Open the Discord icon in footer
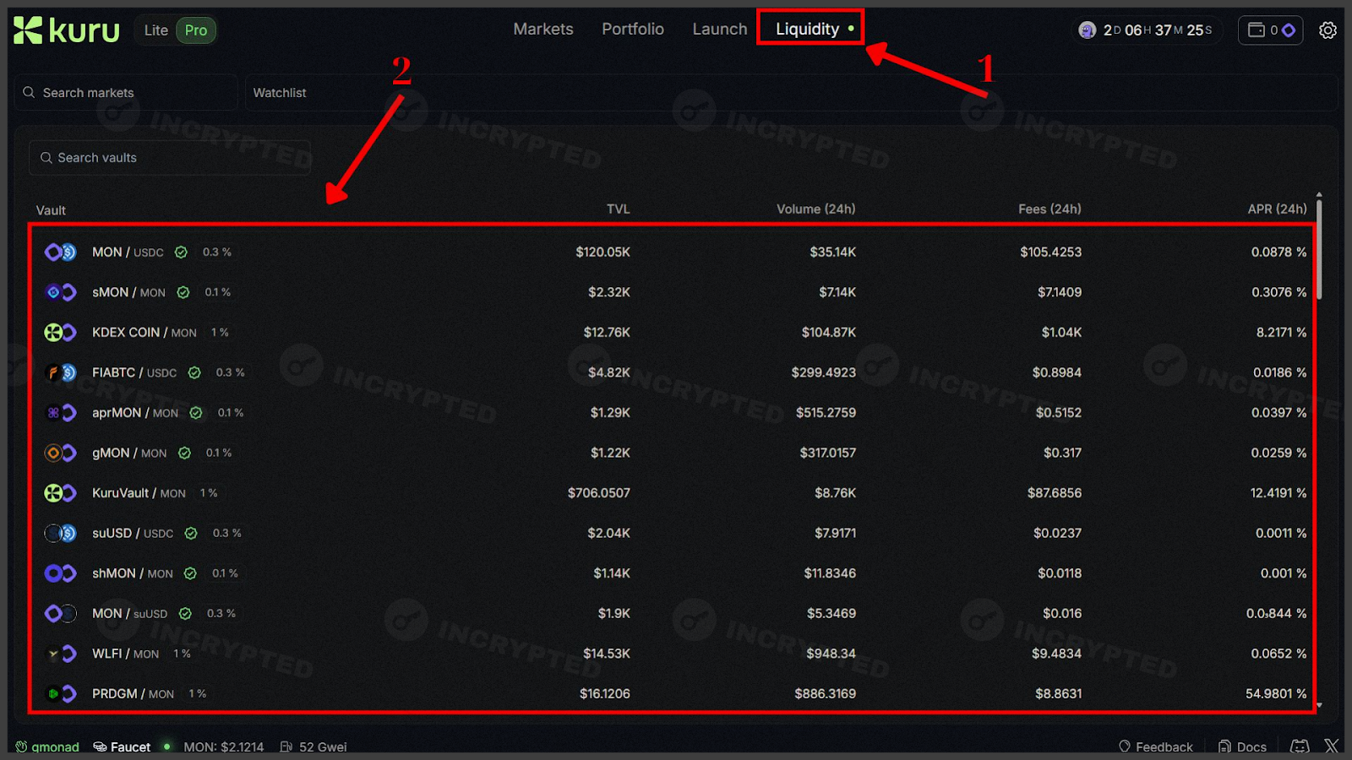 tap(1300, 746)
